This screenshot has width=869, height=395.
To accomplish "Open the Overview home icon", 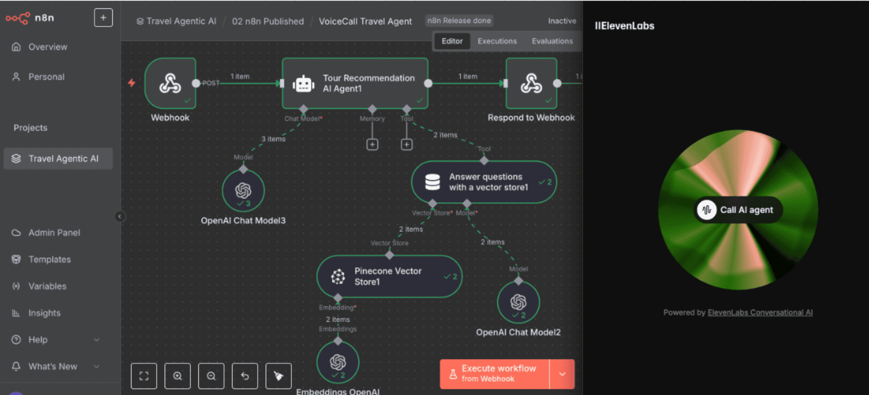I will pos(16,47).
